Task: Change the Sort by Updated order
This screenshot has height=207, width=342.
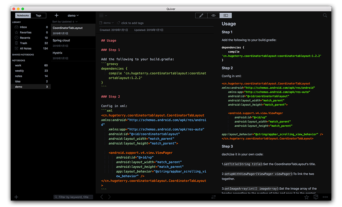Action: 65,22
